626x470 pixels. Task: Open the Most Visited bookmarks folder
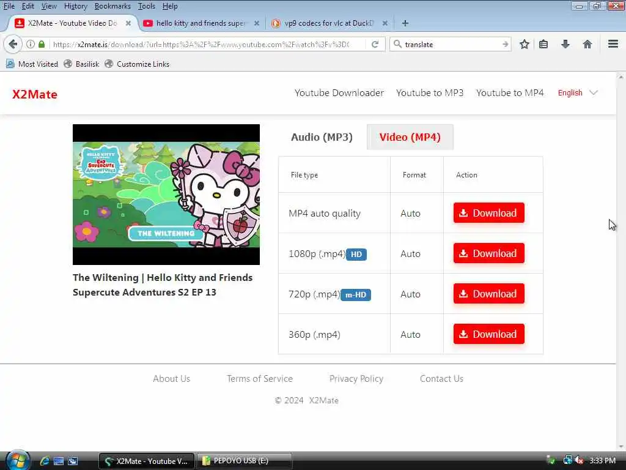click(32, 64)
